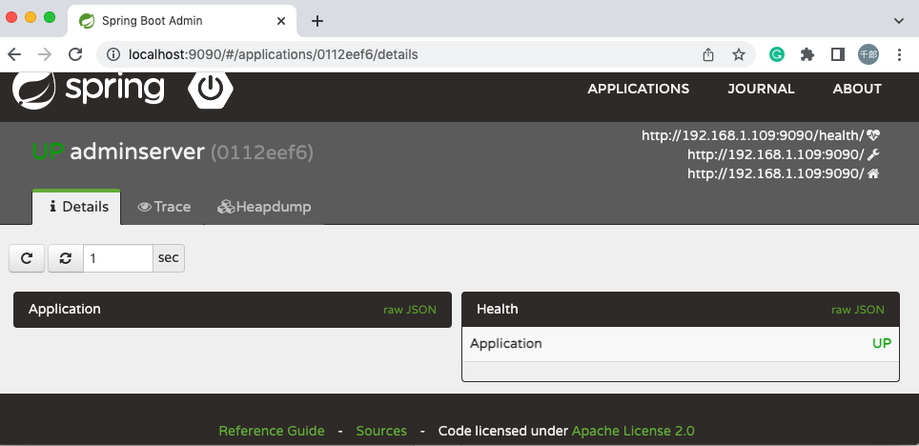This screenshot has width=919, height=446.
Task: Open the Reference Guide link
Action: pos(272,431)
